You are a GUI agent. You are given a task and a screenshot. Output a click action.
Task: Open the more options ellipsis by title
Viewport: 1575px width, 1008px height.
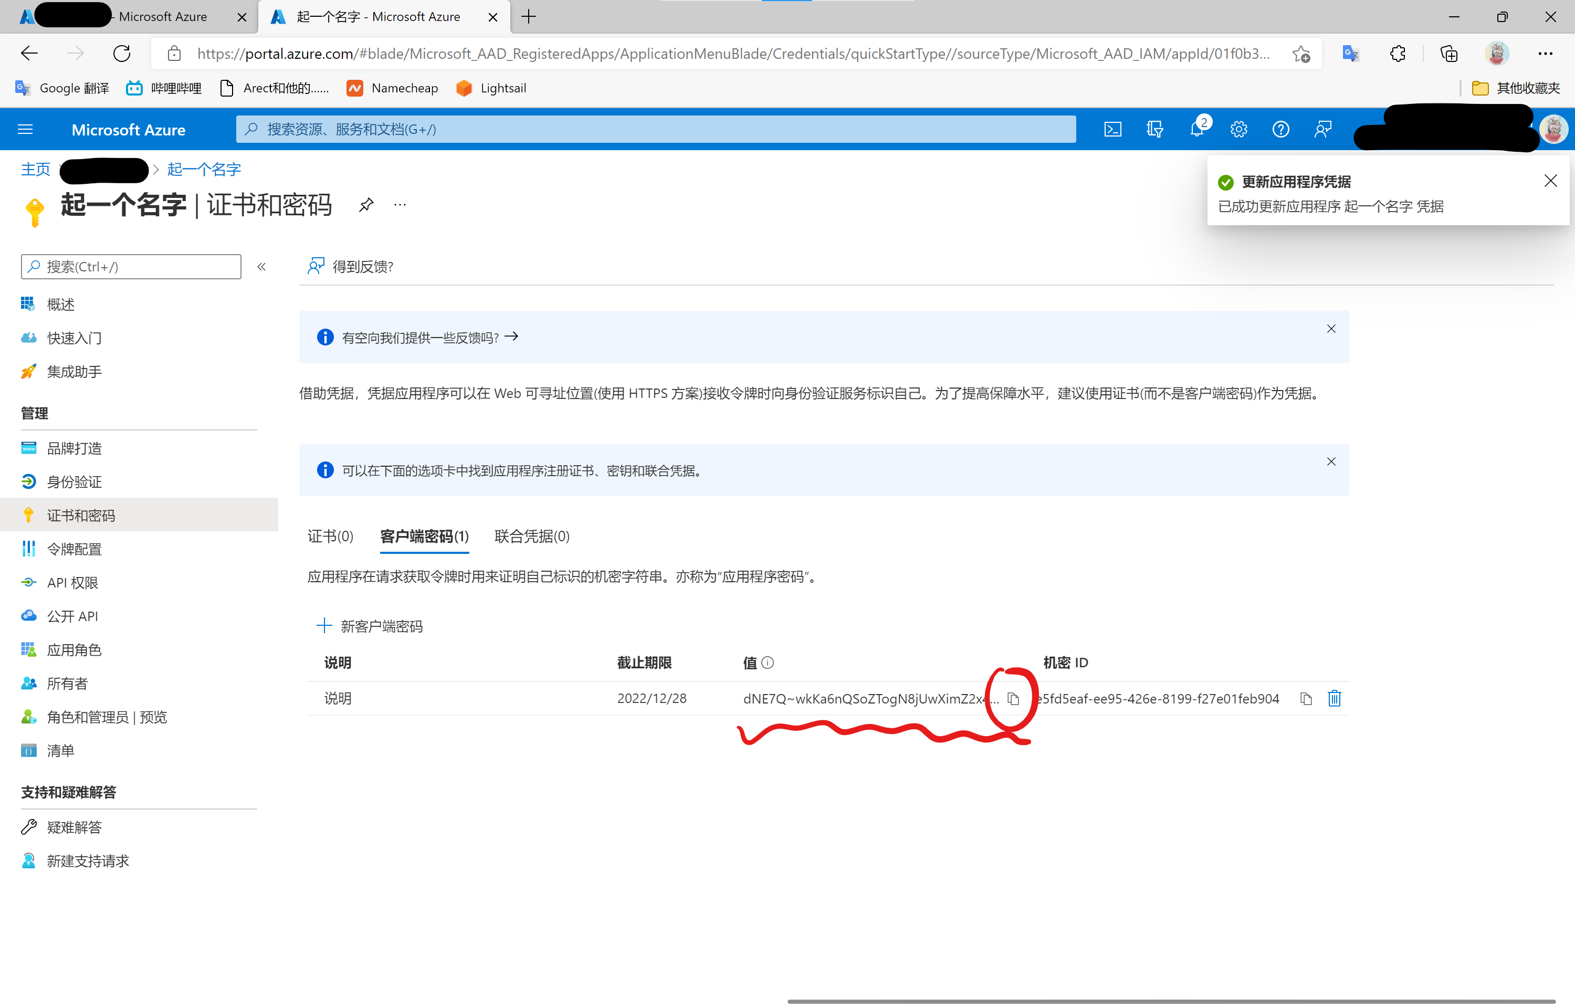(400, 205)
